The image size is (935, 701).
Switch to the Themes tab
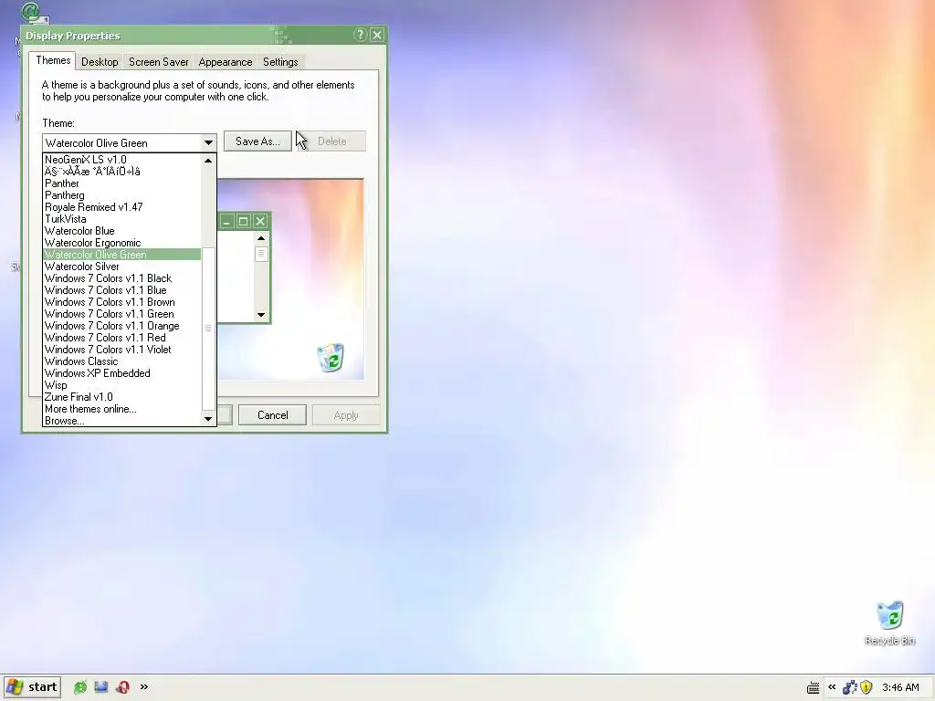click(x=52, y=60)
